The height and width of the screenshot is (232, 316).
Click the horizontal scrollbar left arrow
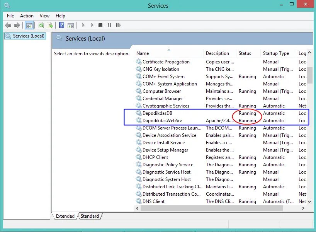pyautogui.click(x=137, y=208)
